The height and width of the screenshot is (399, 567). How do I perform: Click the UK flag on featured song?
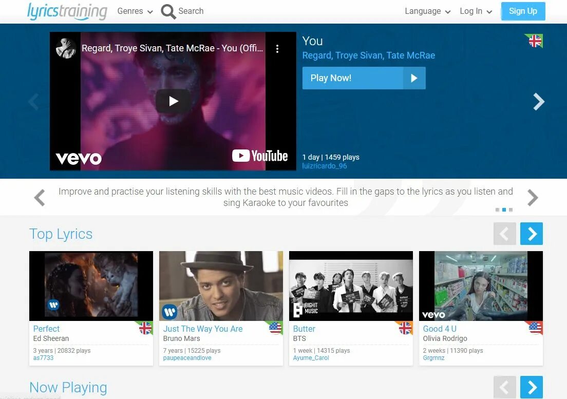point(535,41)
